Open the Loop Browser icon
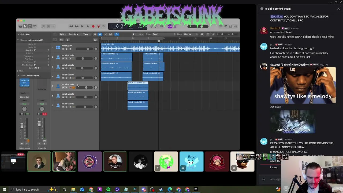 pyautogui.click(x=230, y=26)
